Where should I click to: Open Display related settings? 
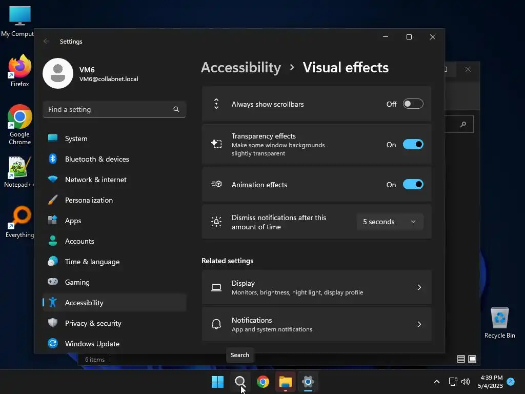[316, 287]
